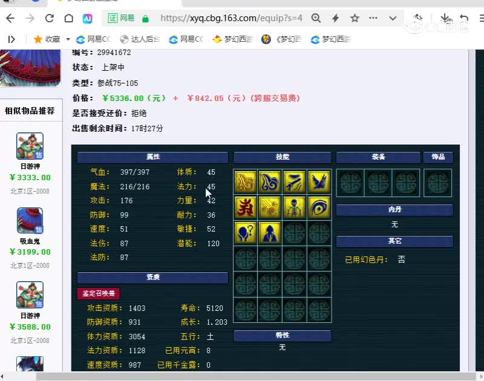Viewport: 484px width, 381px height.
Task: Select the question mark skill icon
Action: (246, 233)
